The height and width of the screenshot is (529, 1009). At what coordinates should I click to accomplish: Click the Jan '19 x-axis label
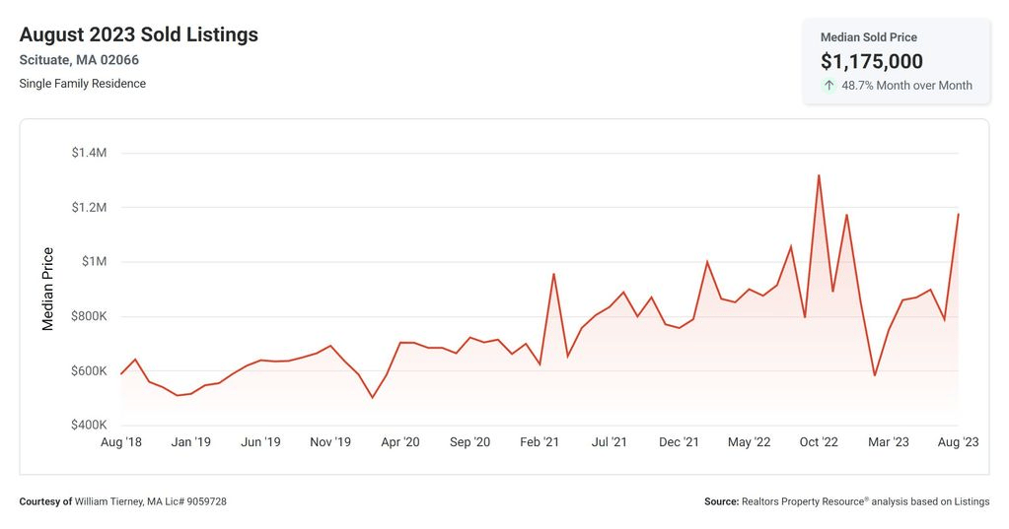(x=191, y=442)
